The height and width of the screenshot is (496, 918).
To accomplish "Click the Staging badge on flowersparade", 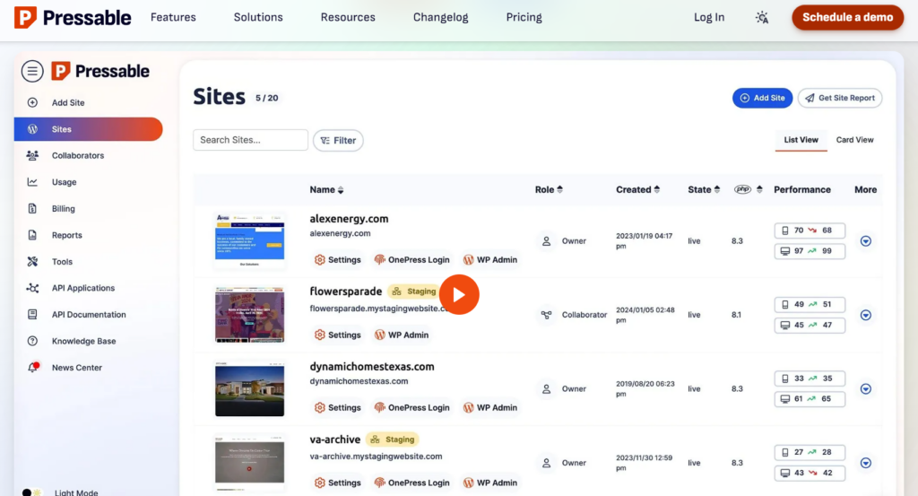I will [414, 291].
